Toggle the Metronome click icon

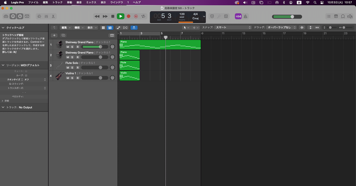point(246,16)
